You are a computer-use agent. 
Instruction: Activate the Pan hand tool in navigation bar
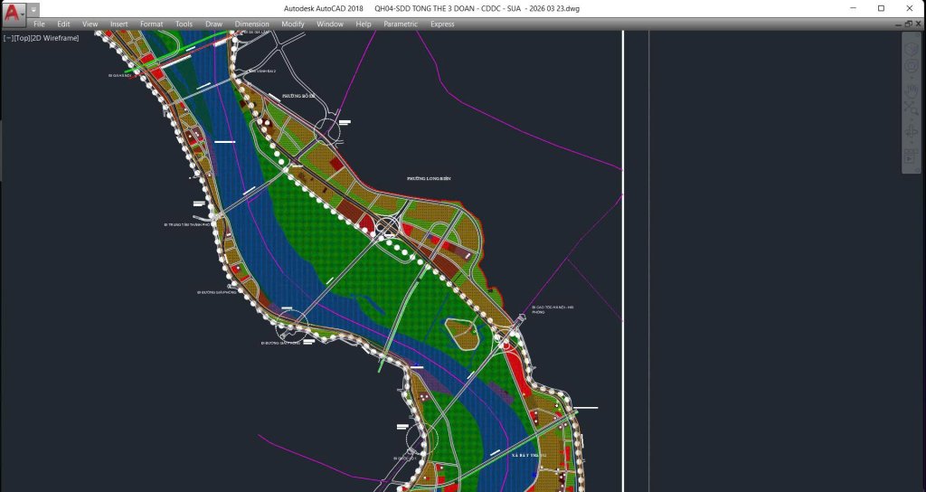[x=912, y=91]
